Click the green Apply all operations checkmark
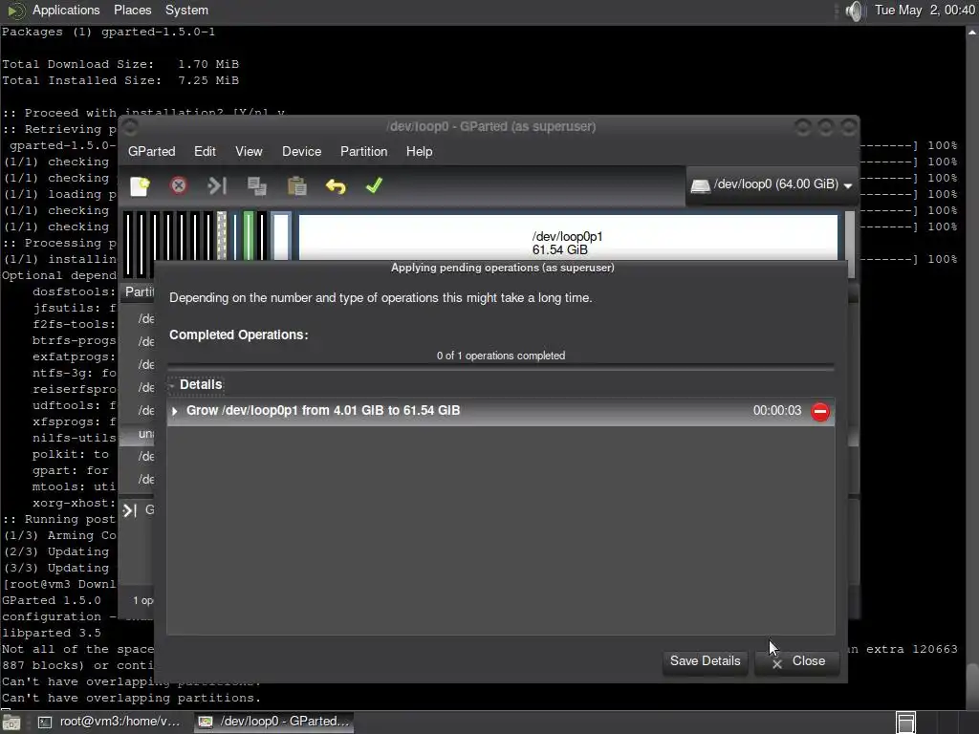 [374, 185]
